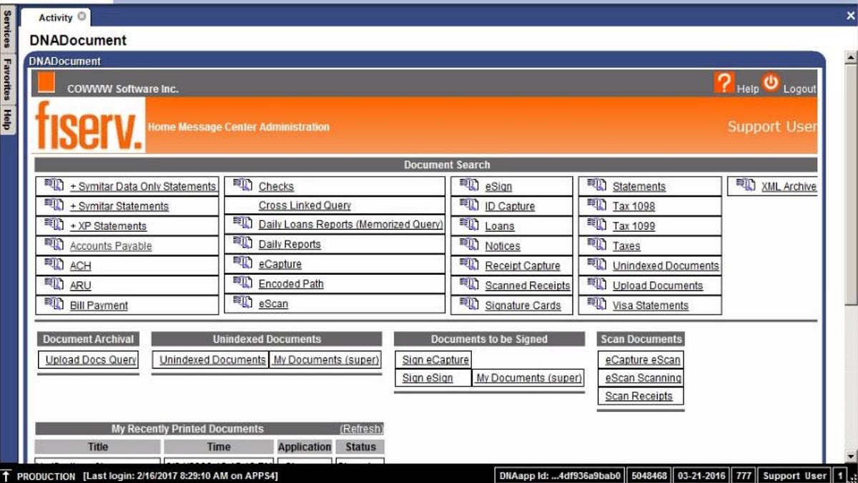858x483 pixels.
Task: Click the fiserv logo
Action: click(89, 126)
